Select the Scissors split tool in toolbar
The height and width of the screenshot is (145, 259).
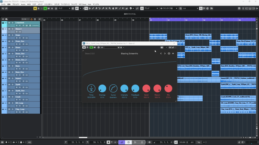pos(99,9)
